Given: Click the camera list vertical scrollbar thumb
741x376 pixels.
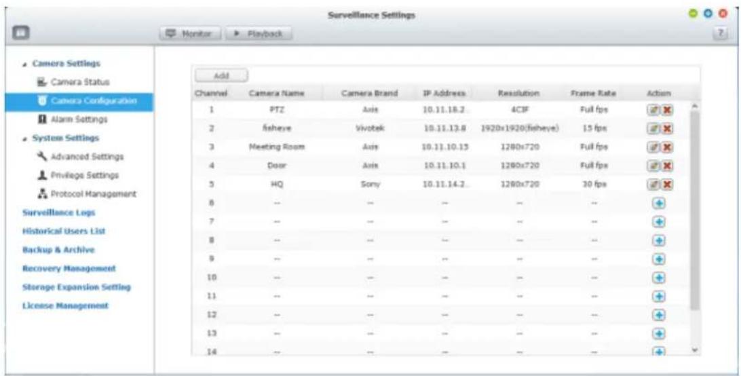Looking at the screenshot, I should pyautogui.click(x=694, y=210).
